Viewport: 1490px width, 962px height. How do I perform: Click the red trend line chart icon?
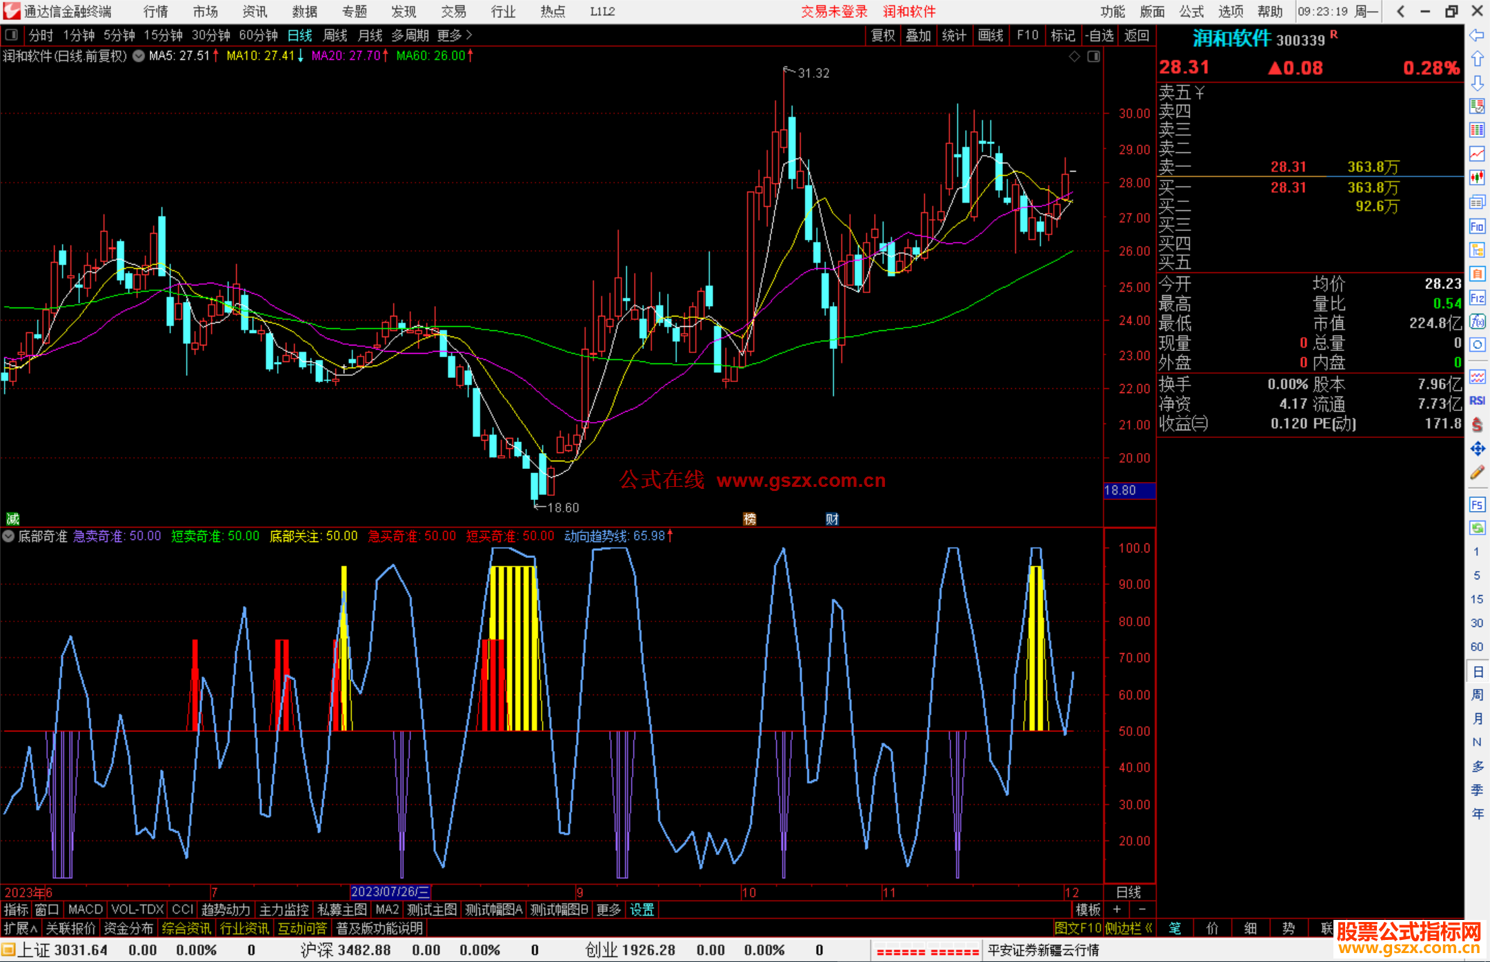tap(1477, 153)
